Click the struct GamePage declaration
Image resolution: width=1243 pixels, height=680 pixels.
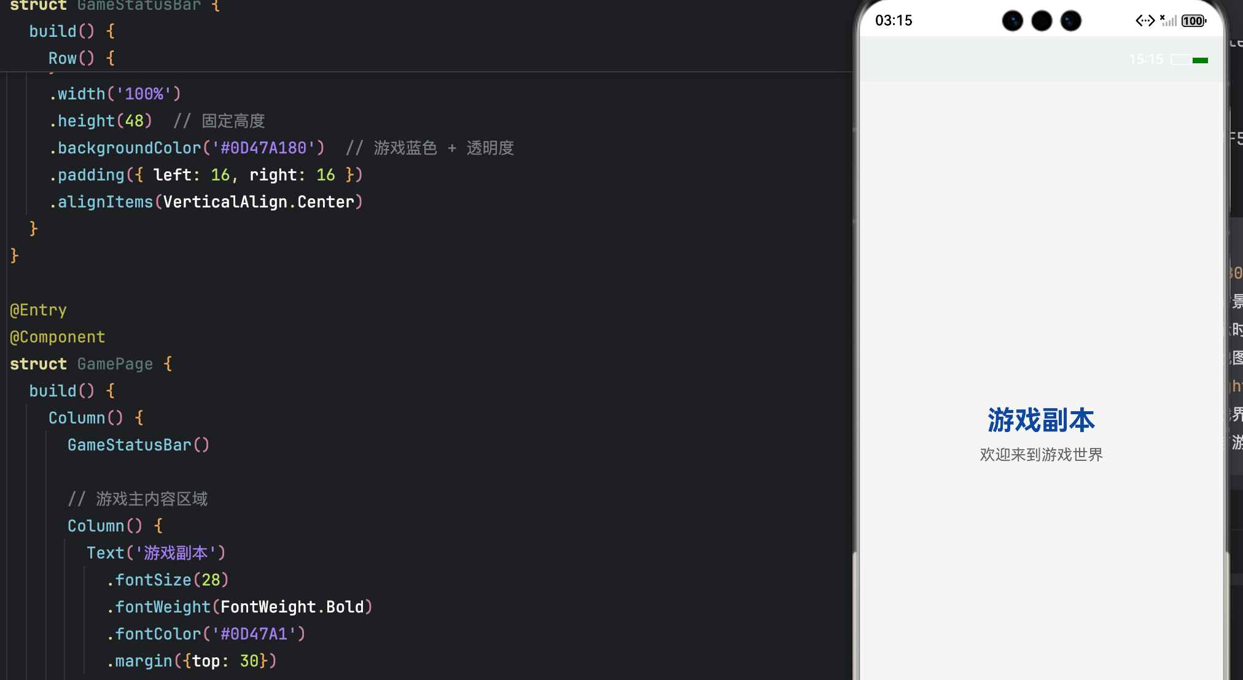(x=90, y=364)
